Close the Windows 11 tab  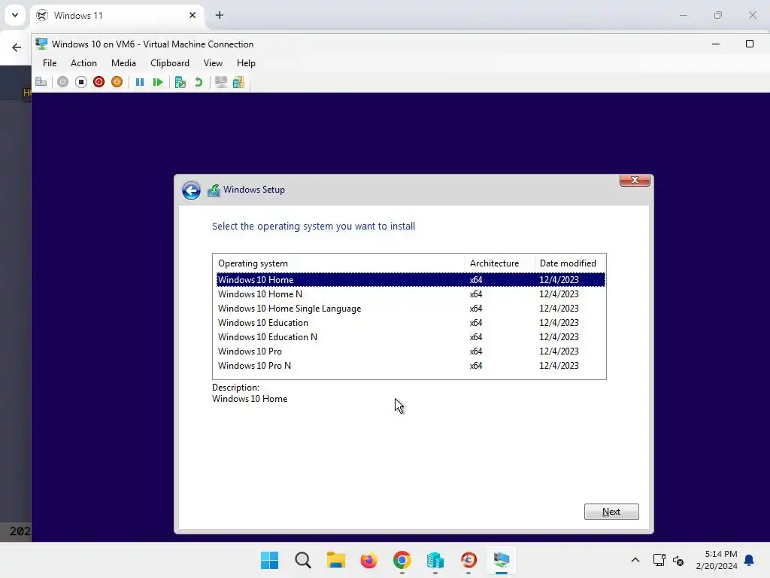coord(192,15)
